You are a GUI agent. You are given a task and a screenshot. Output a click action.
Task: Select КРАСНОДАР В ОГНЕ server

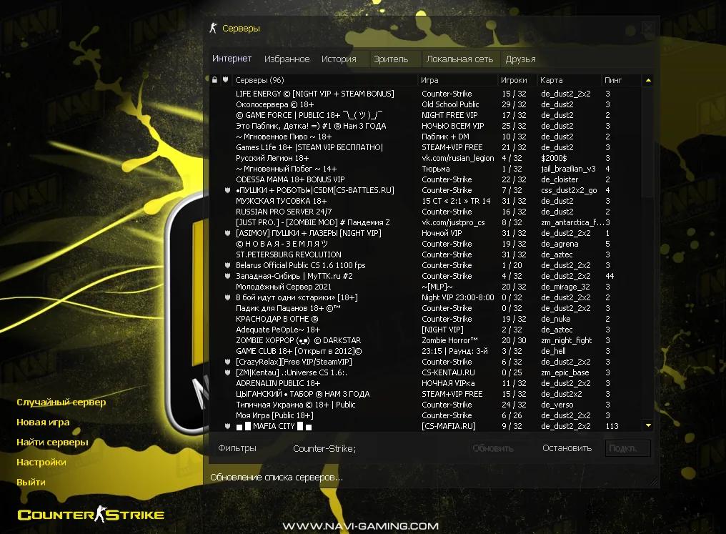click(x=425, y=319)
